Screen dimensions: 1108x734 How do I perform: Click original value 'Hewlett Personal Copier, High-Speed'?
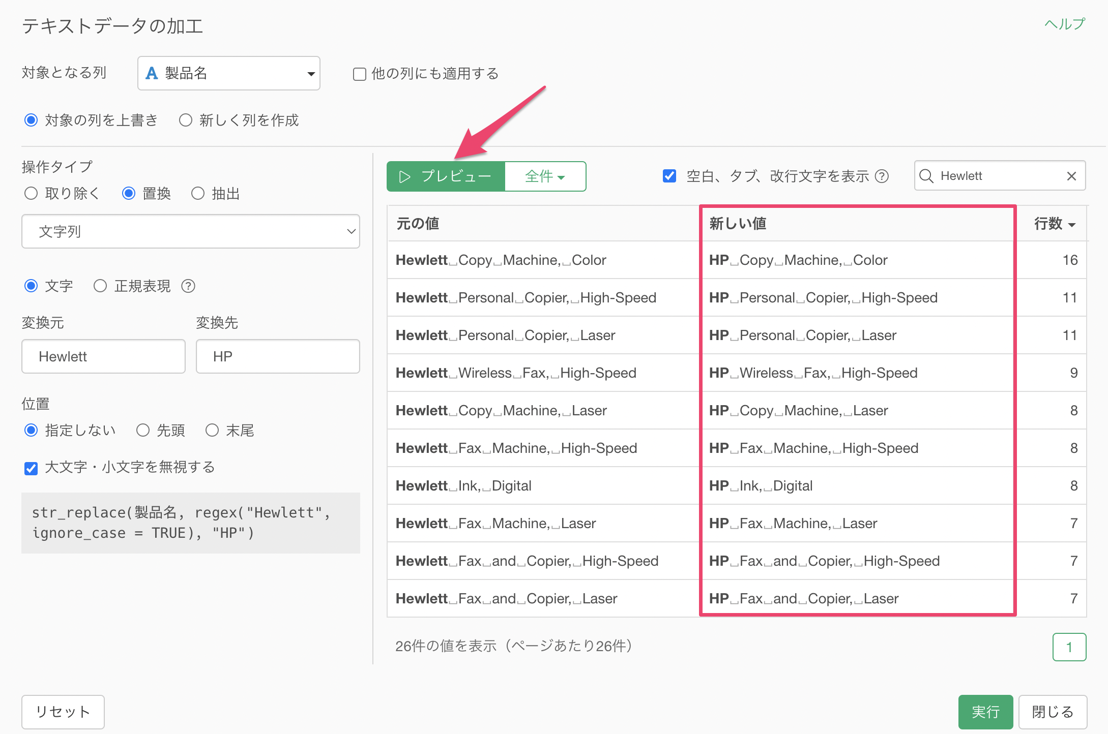(526, 297)
